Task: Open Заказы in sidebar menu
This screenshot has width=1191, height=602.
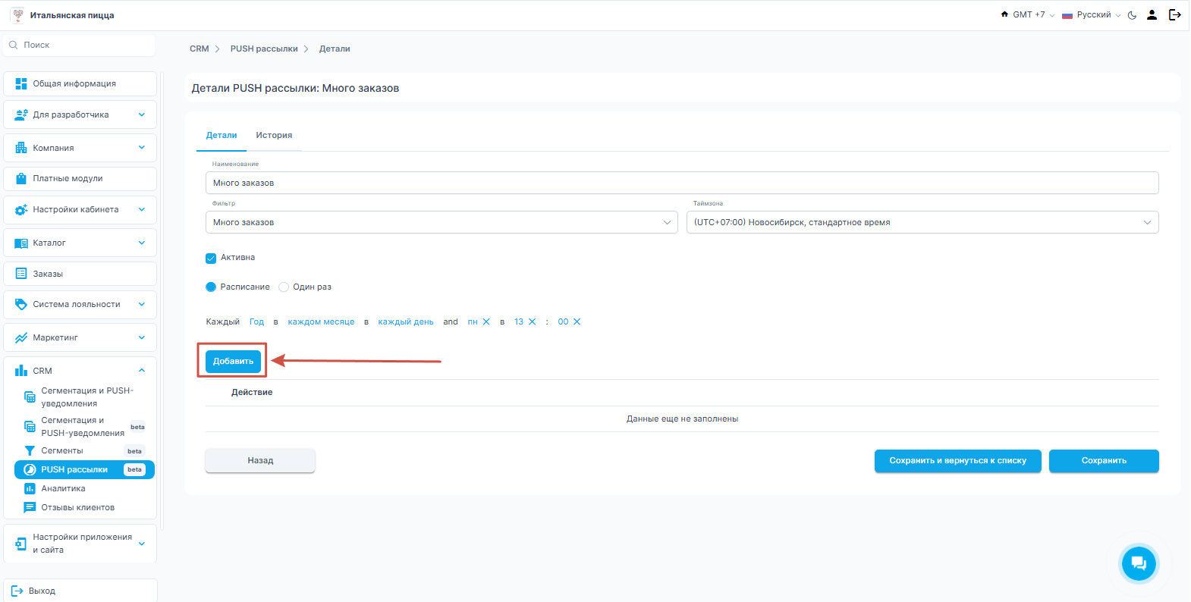Action: point(48,274)
